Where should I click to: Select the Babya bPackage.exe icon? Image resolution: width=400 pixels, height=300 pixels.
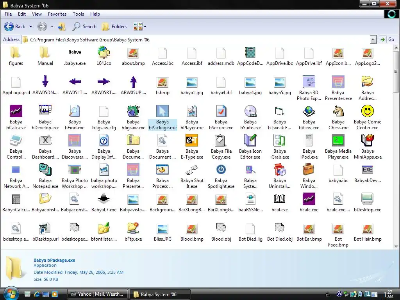click(162, 111)
